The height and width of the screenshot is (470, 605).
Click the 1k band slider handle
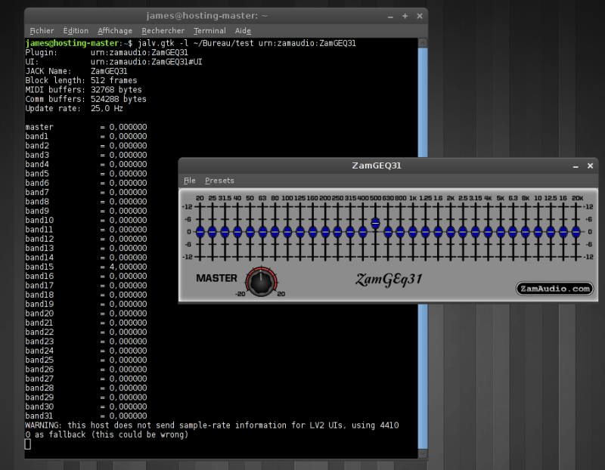coord(413,232)
